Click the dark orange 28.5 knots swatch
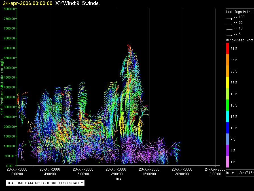Screen dimensions: 254x191 coord(228,60)
